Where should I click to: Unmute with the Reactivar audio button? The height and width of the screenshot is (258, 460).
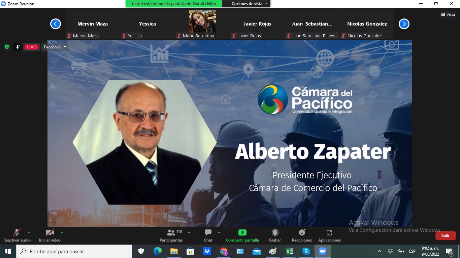tap(17, 235)
